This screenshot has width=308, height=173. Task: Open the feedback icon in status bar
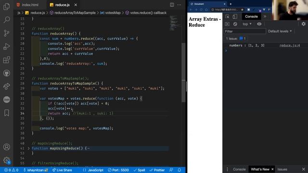click(x=171, y=170)
